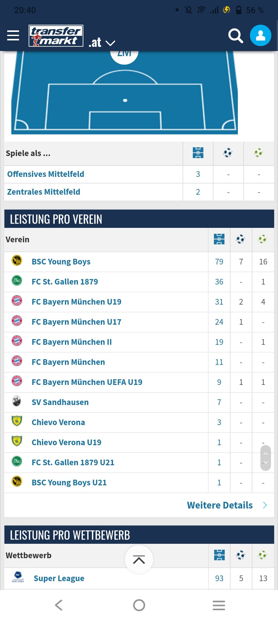Tap the scroll-to-top arrow button

coord(139,559)
